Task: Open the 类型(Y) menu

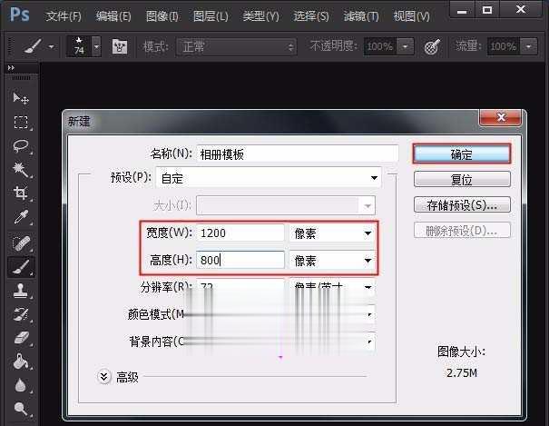Action: [260, 16]
